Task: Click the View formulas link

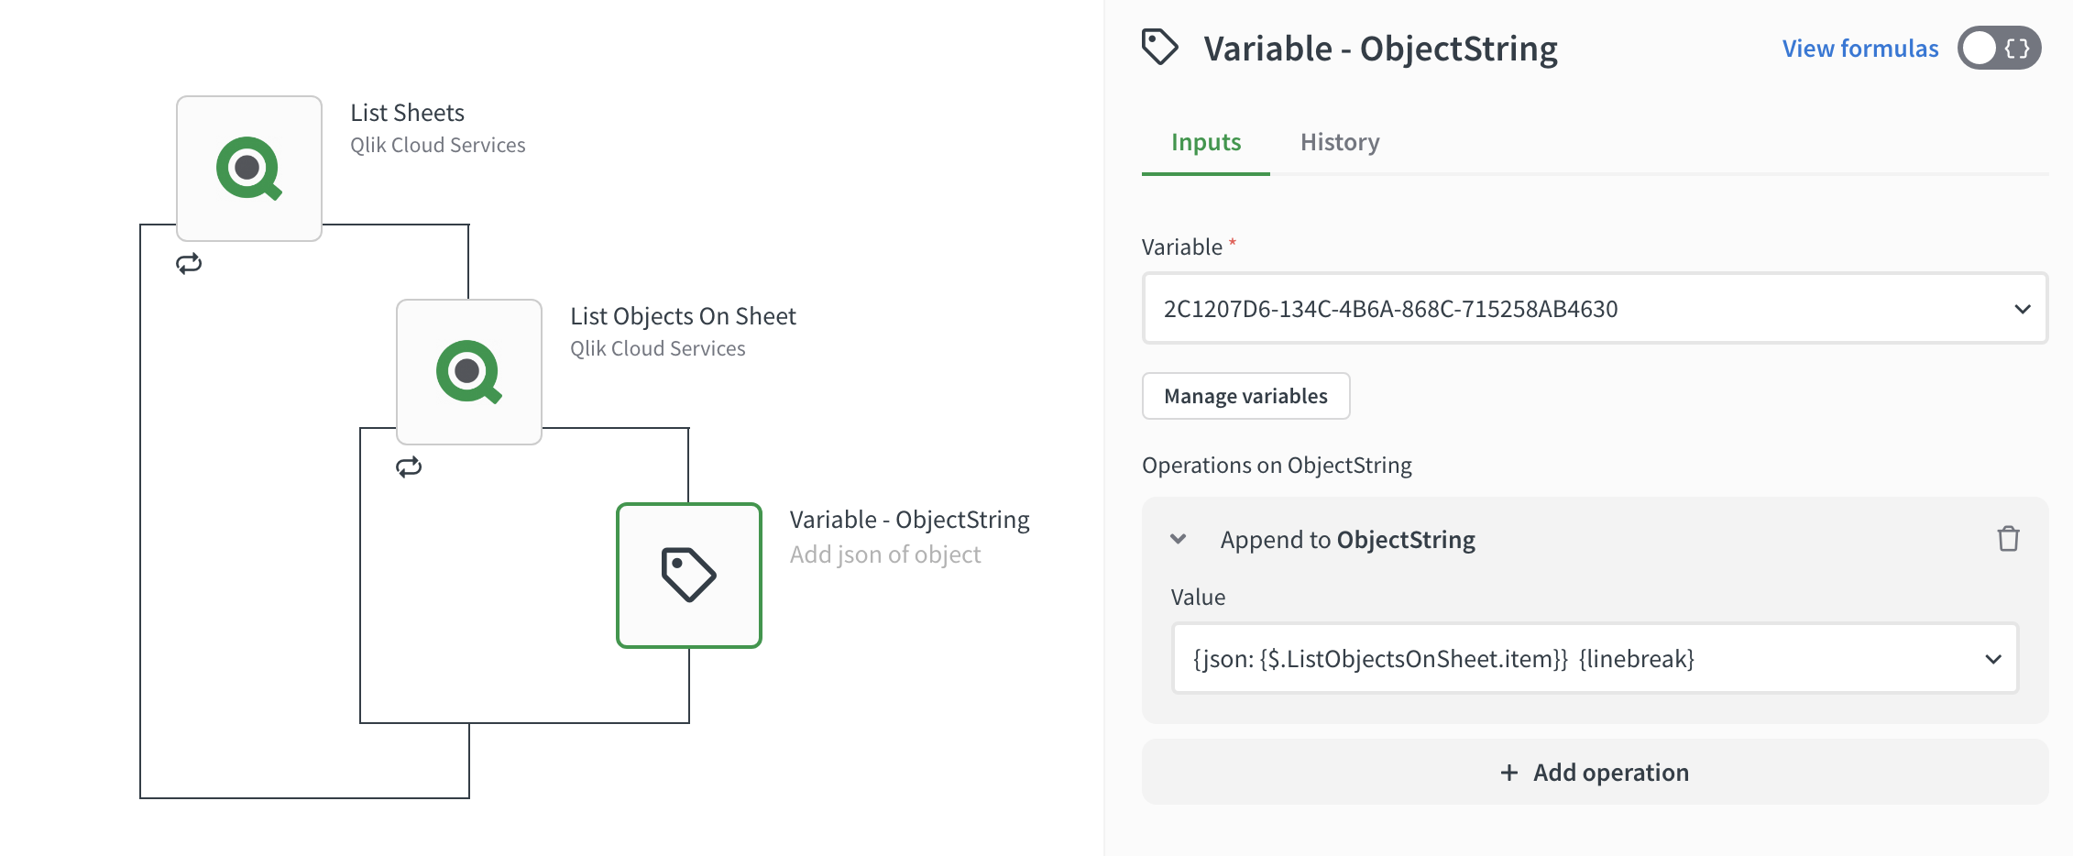Action: coord(1859,48)
